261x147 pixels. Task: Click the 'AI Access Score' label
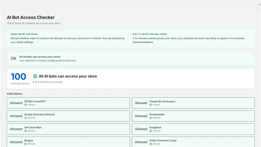coord(20,84)
